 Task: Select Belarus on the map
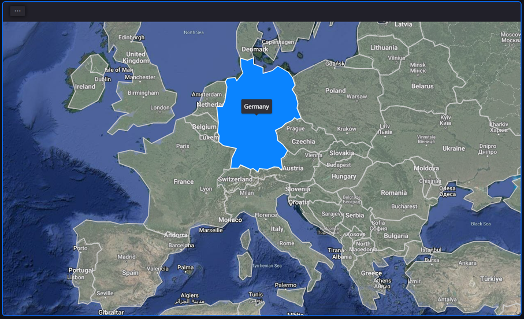pos(422,86)
